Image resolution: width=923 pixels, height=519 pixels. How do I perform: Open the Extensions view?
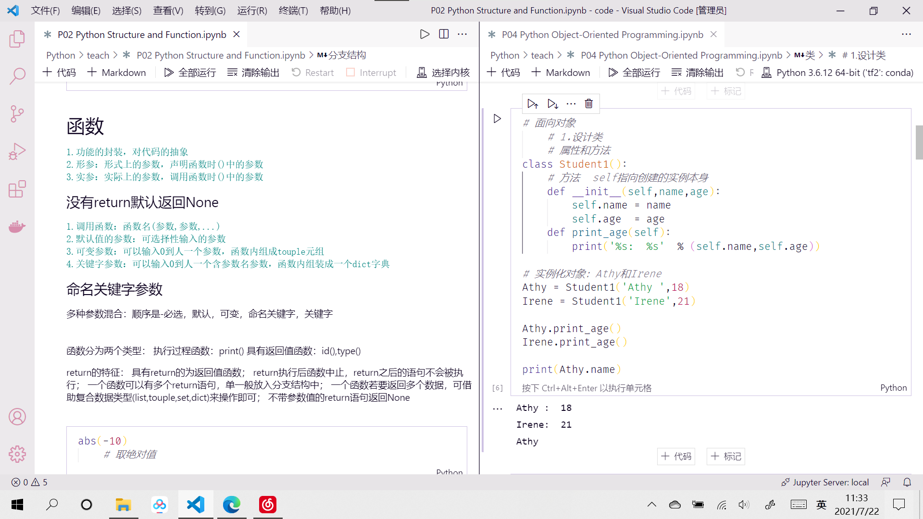click(x=17, y=189)
